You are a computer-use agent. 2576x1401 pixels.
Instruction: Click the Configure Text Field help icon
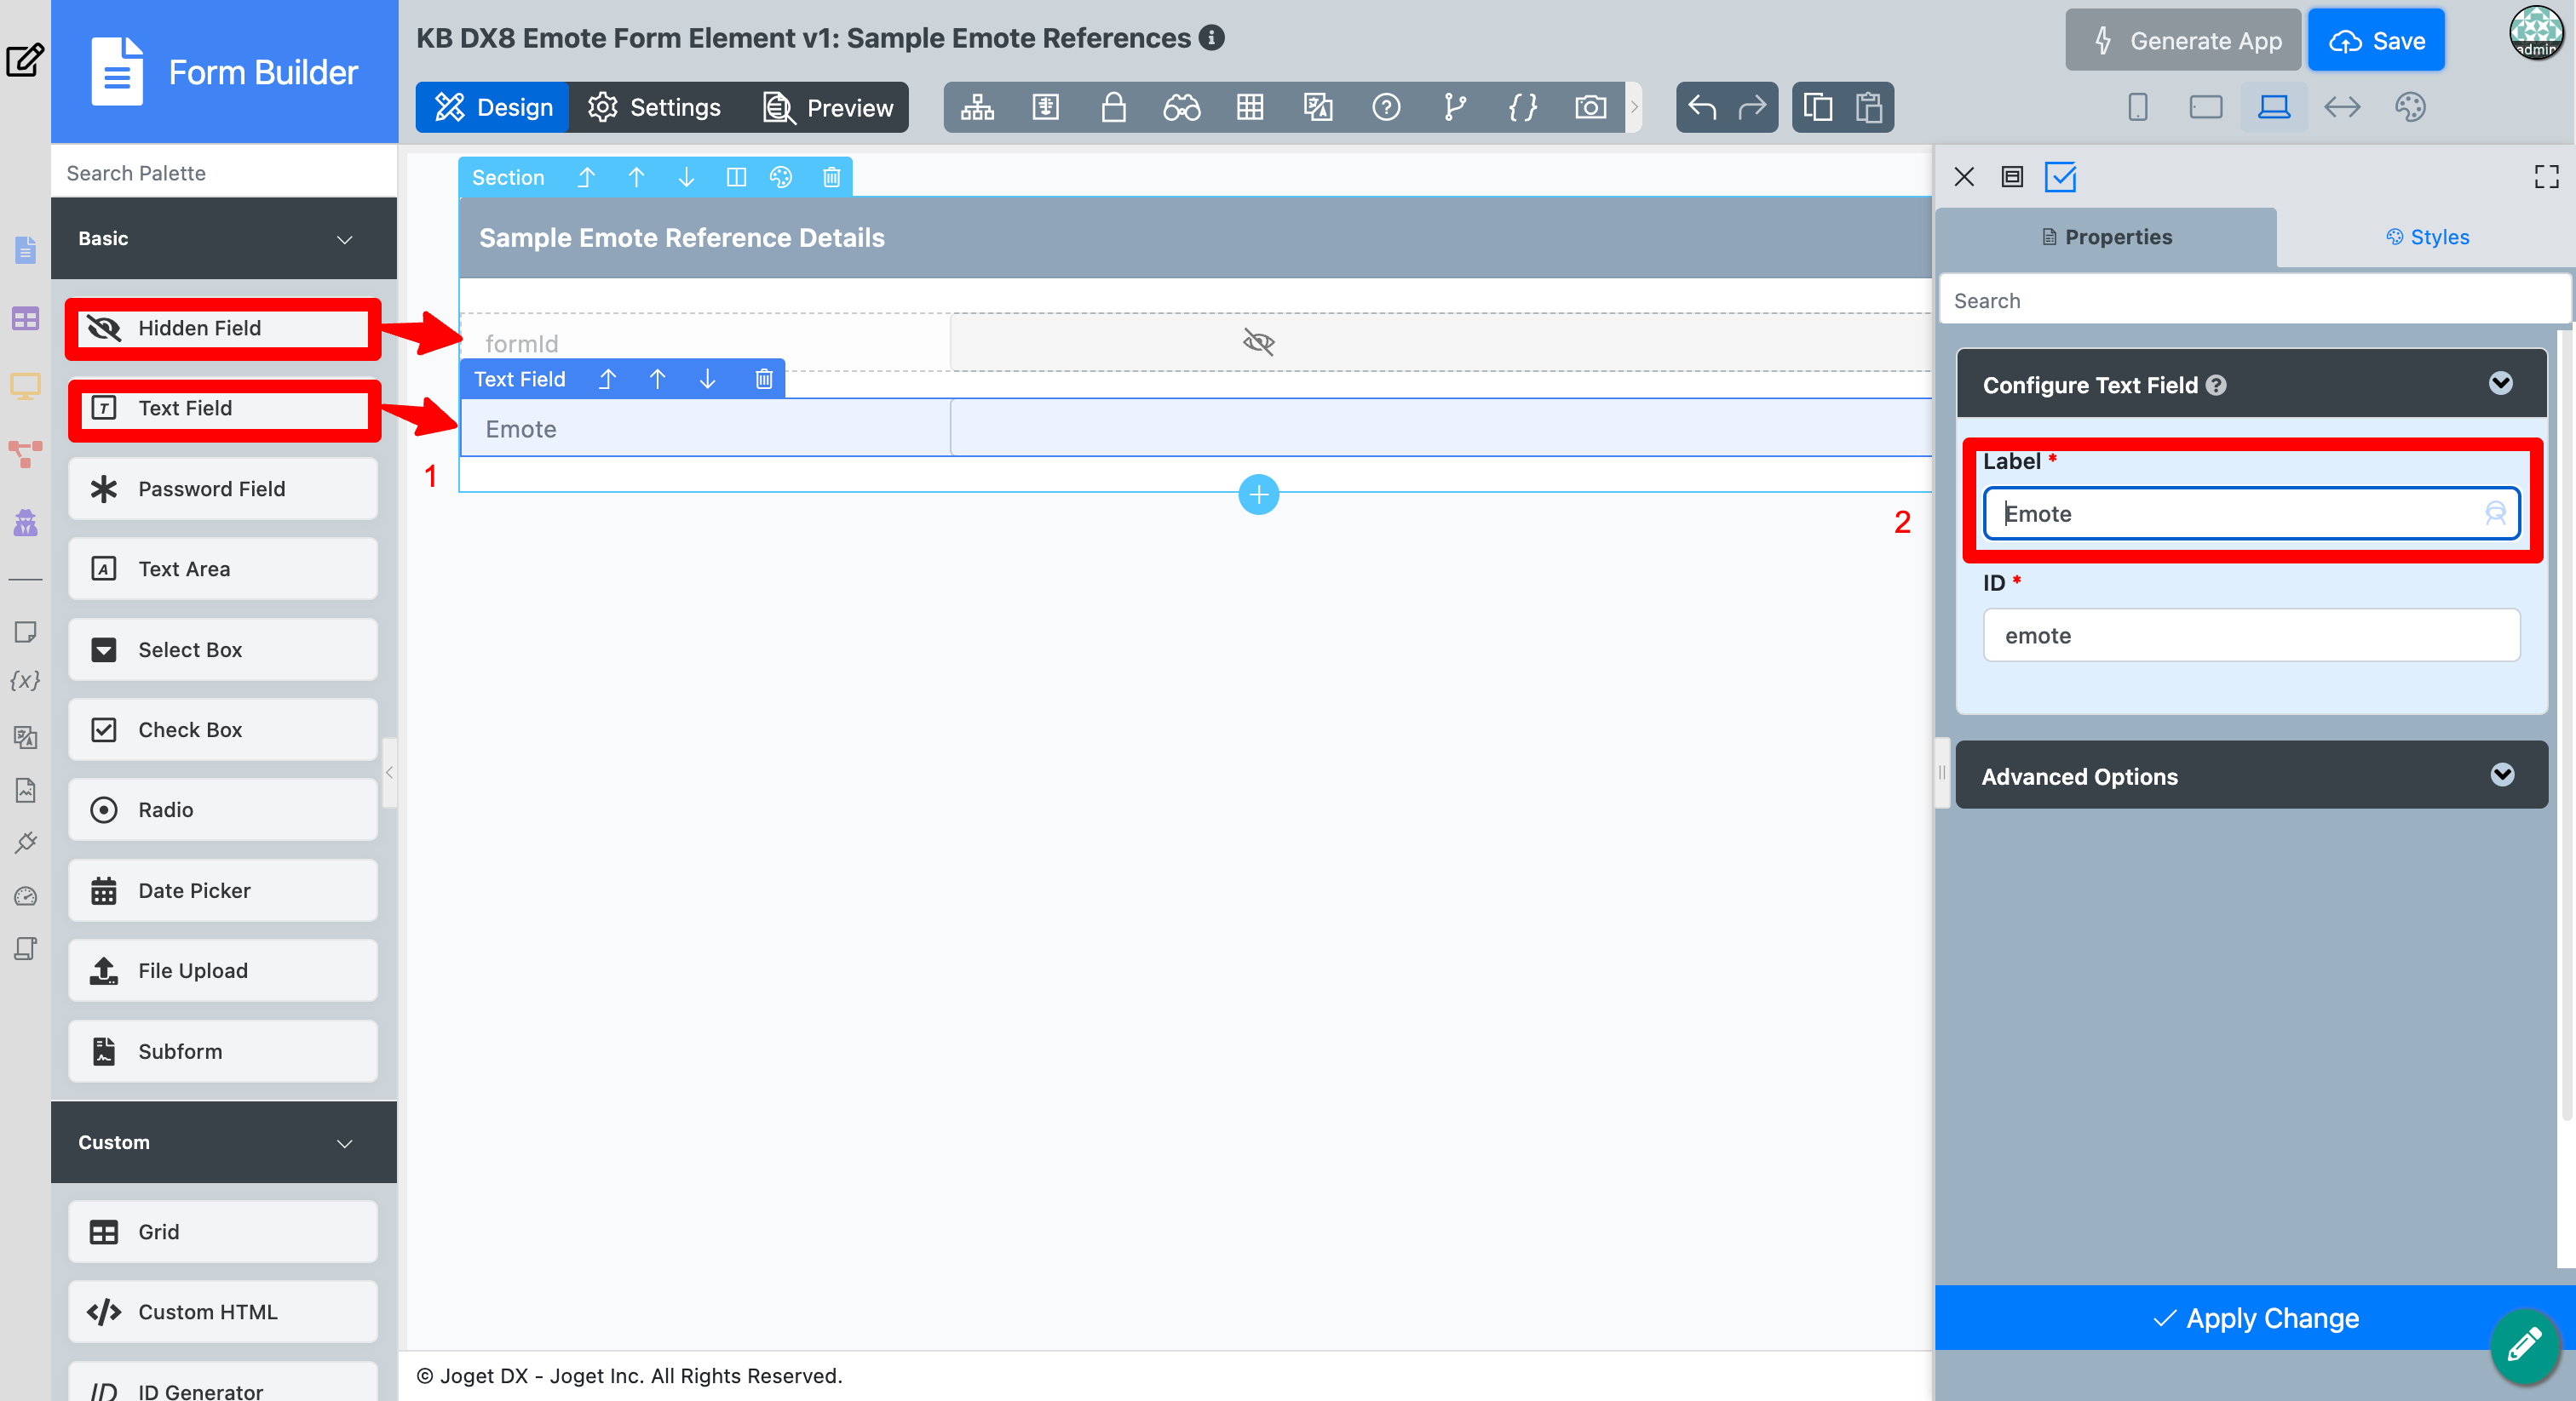tap(2216, 385)
